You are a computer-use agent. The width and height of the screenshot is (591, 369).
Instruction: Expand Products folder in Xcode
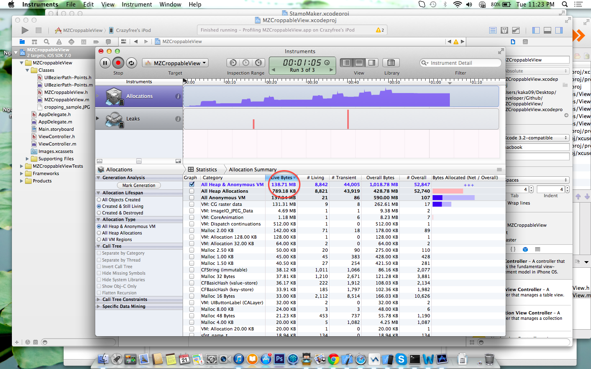click(22, 181)
